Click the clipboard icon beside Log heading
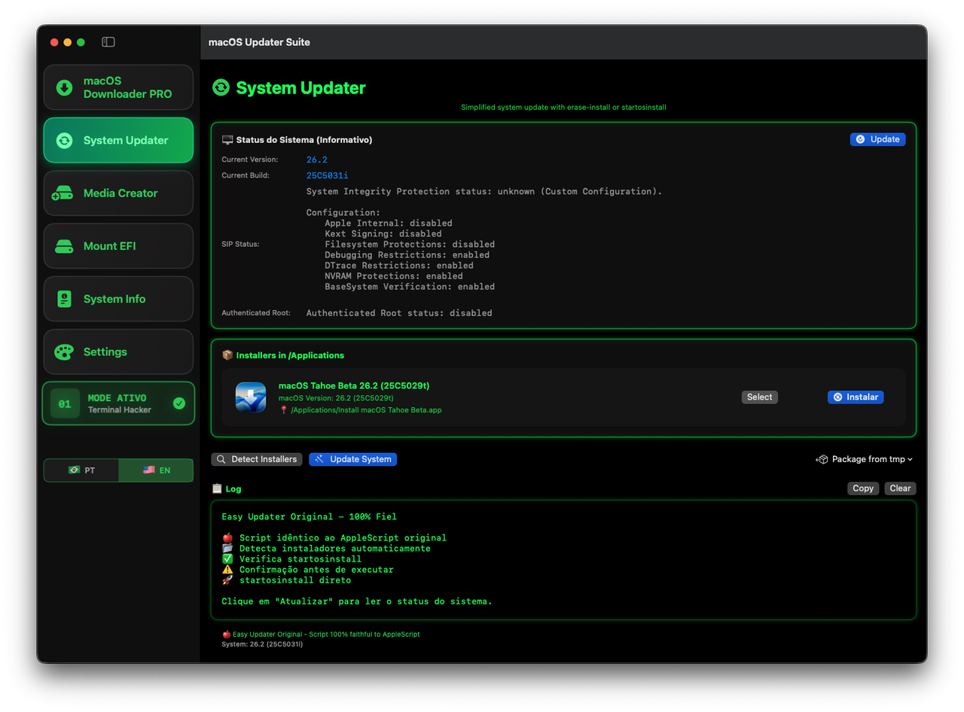This screenshot has width=964, height=712. point(217,488)
